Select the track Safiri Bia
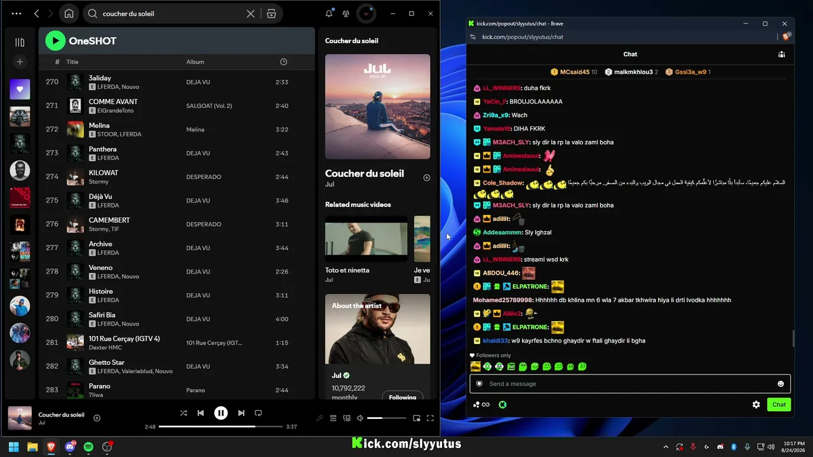 (102, 315)
